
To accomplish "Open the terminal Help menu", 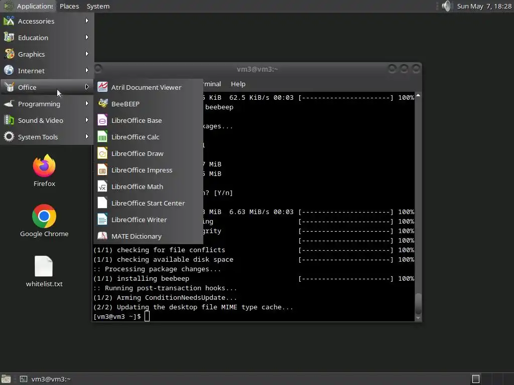I will pos(238,84).
